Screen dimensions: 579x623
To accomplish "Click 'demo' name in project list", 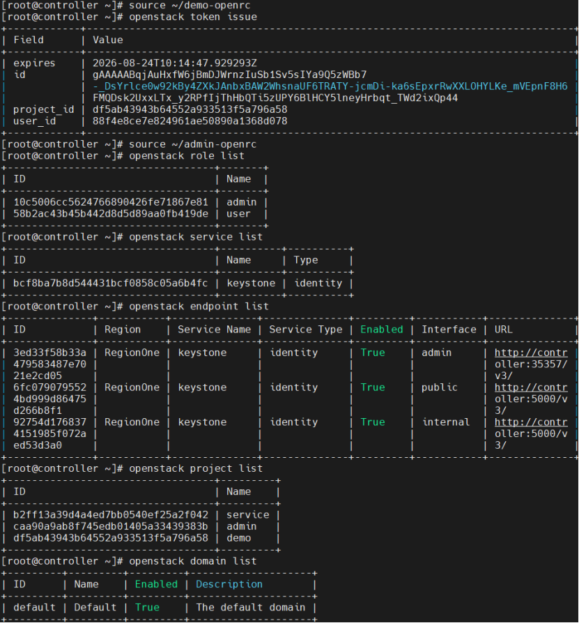I will tap(239, 538).
